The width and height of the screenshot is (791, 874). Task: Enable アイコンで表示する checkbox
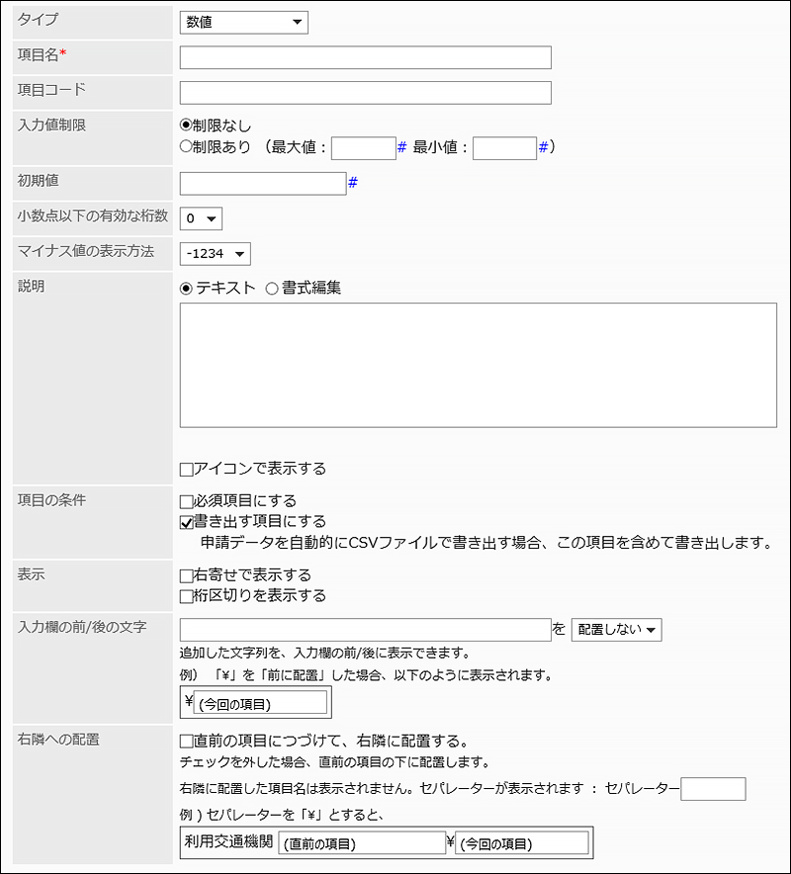tap(186, 470)
